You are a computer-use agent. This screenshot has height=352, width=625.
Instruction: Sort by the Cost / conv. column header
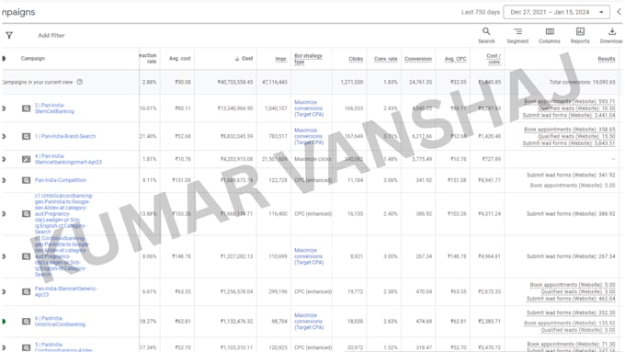click(494, 59)
